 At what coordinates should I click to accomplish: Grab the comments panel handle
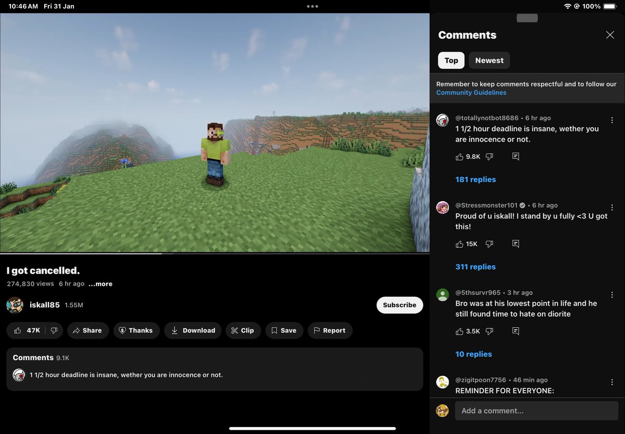click(527, 18)
